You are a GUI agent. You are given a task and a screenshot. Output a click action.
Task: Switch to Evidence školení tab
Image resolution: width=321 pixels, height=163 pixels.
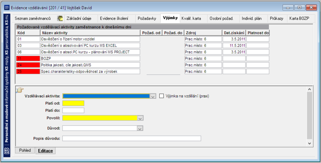click(x=114, y=18)
